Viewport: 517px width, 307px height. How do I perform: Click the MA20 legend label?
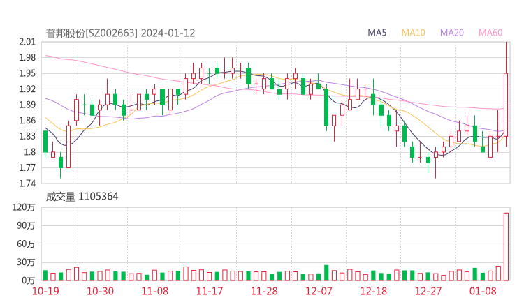tap(452, 33)
